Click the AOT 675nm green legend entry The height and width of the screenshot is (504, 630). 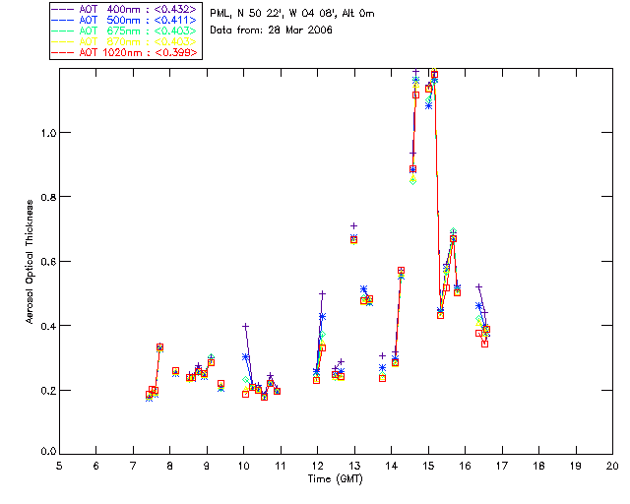click(123, 30)
